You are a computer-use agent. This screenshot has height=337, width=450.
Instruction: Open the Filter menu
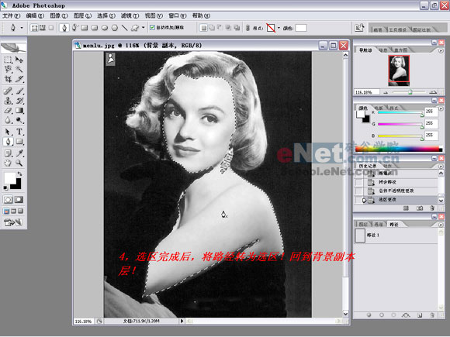click(130, 15)
